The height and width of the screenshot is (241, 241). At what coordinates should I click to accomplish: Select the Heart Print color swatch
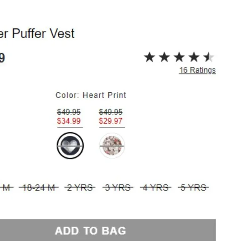coord(70,145)
